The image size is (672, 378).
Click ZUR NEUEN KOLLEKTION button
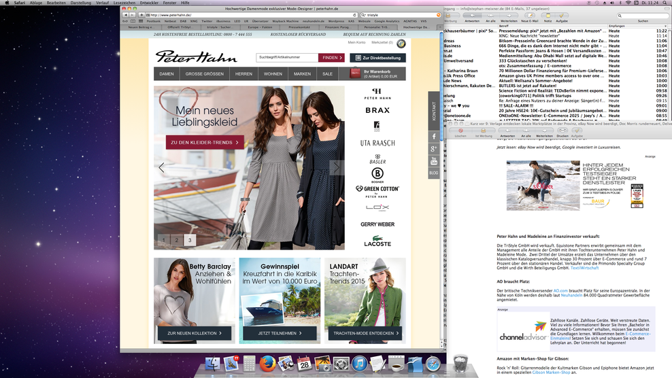(x=195, y=333)
